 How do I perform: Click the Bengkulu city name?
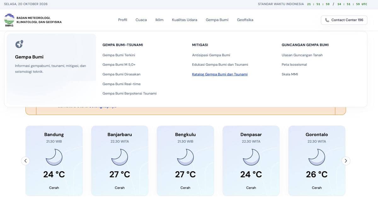[186, 134]
